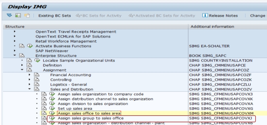
Task: Select the Structure column header
Action: pos(96,27)
